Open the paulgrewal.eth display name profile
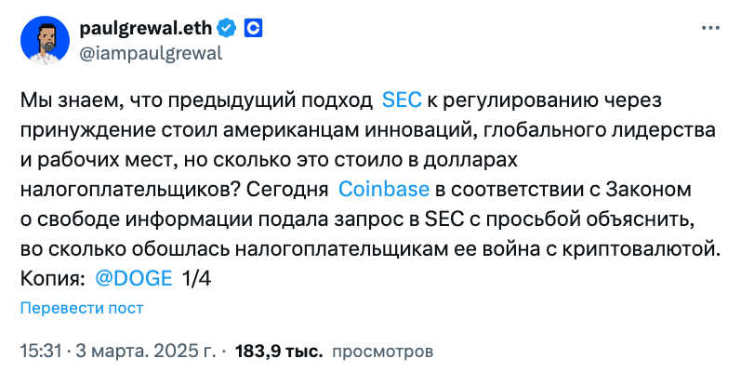The width and height of the screenshot is (741, 372). coord(146,29)
